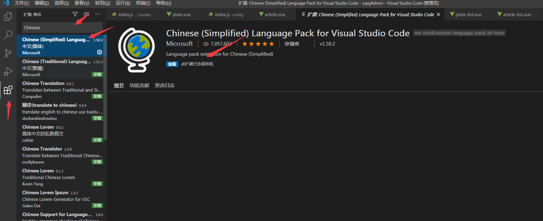Switch to plate.vue tab
Screen dimensions: 543x221
(x=182, y=14)
